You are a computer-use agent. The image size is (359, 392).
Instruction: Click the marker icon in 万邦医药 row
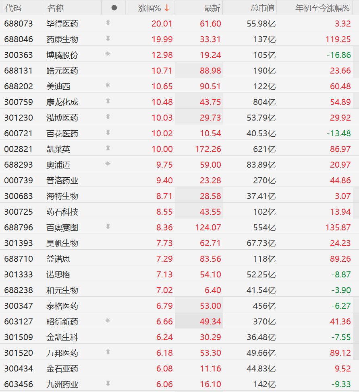[108, 352]
